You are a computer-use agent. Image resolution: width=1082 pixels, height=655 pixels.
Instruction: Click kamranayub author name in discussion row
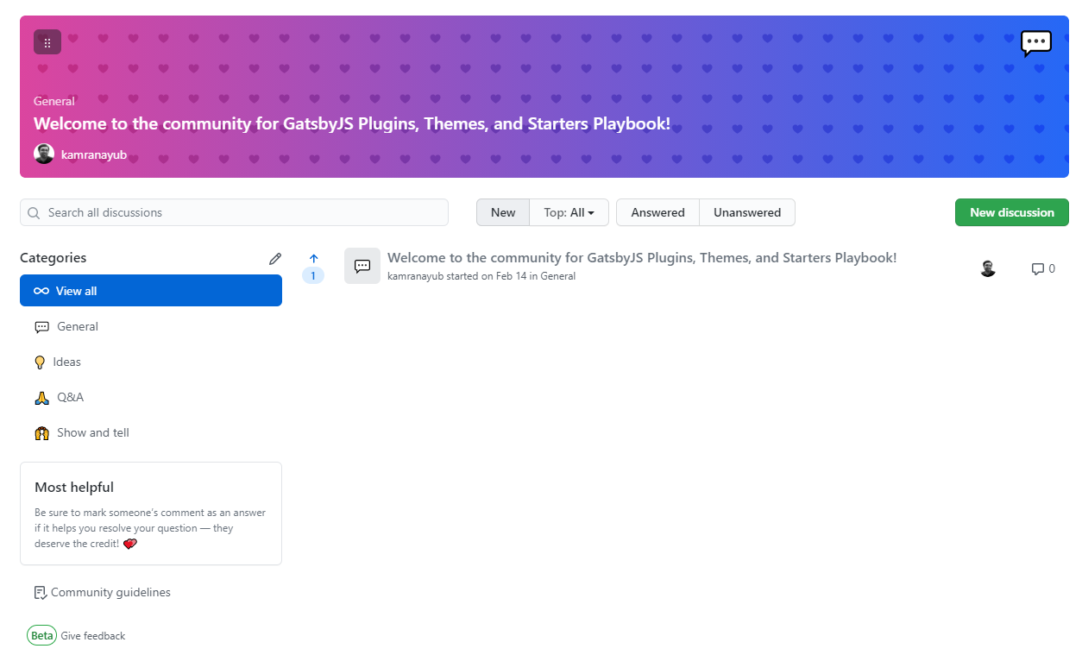coord(416,277)
